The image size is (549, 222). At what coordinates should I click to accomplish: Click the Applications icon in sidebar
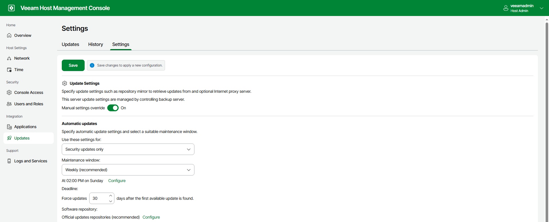point(9,127)
